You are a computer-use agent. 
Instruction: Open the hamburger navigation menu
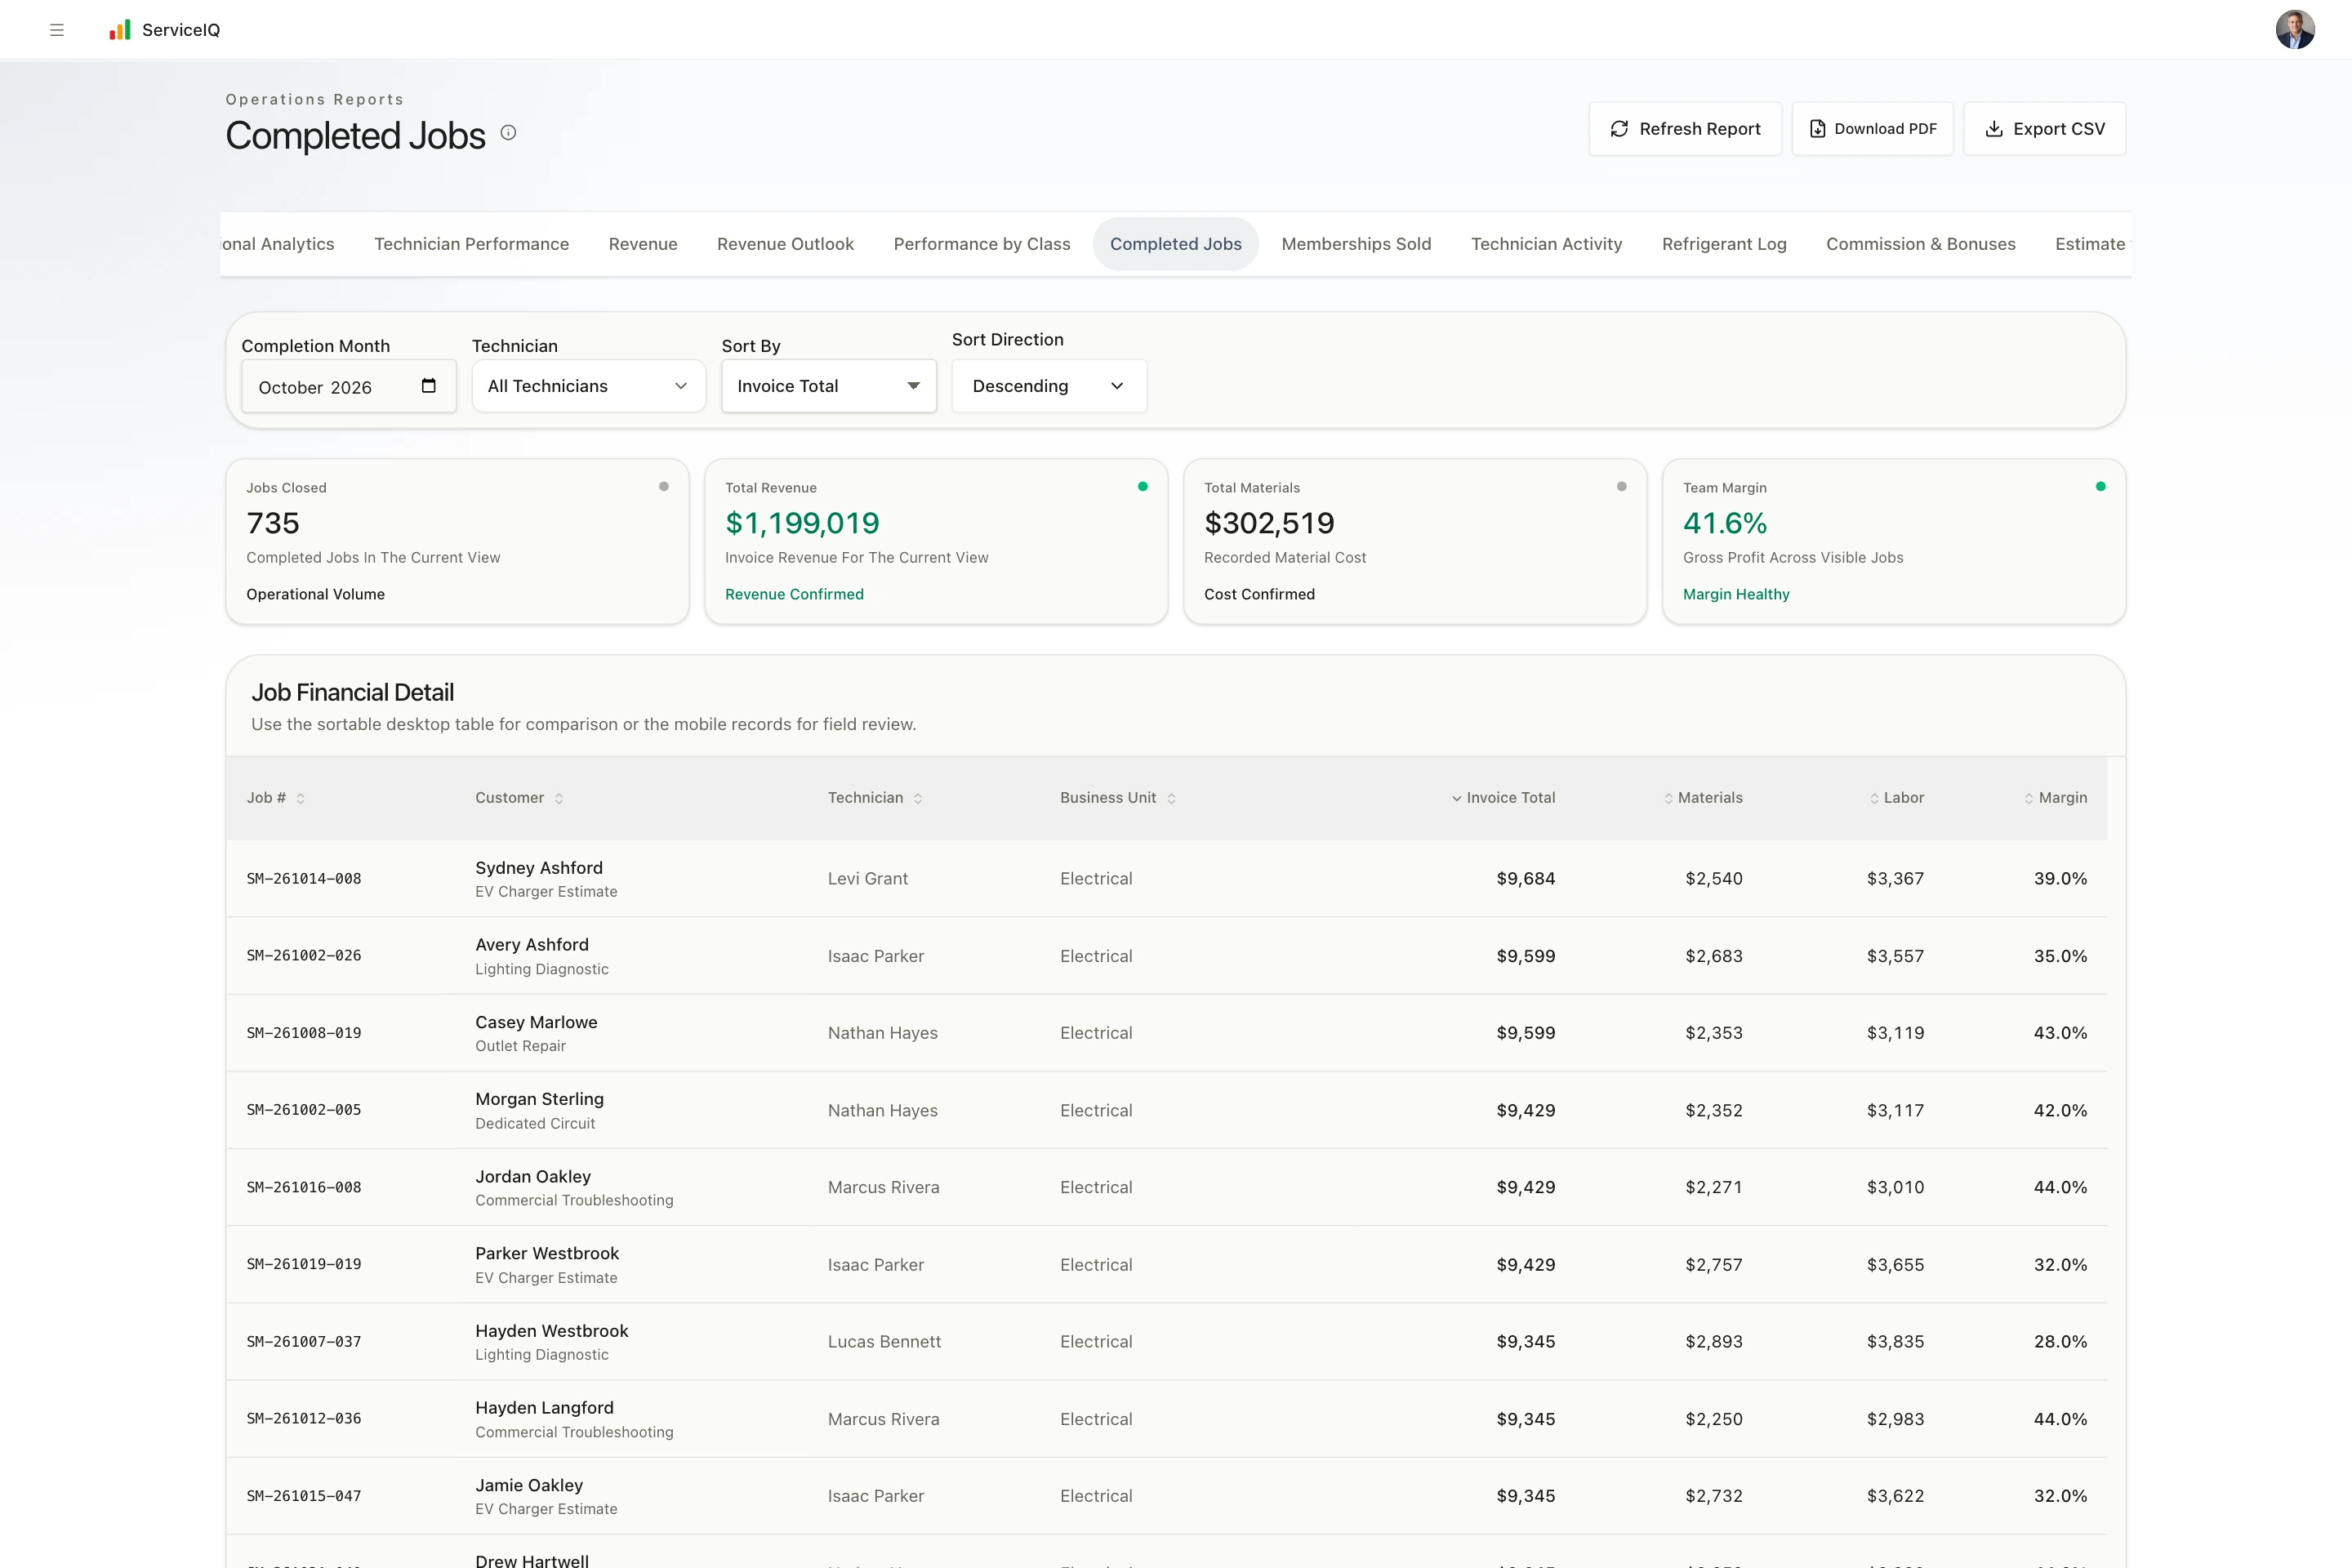pyautogui.click(x=57, y=30)
